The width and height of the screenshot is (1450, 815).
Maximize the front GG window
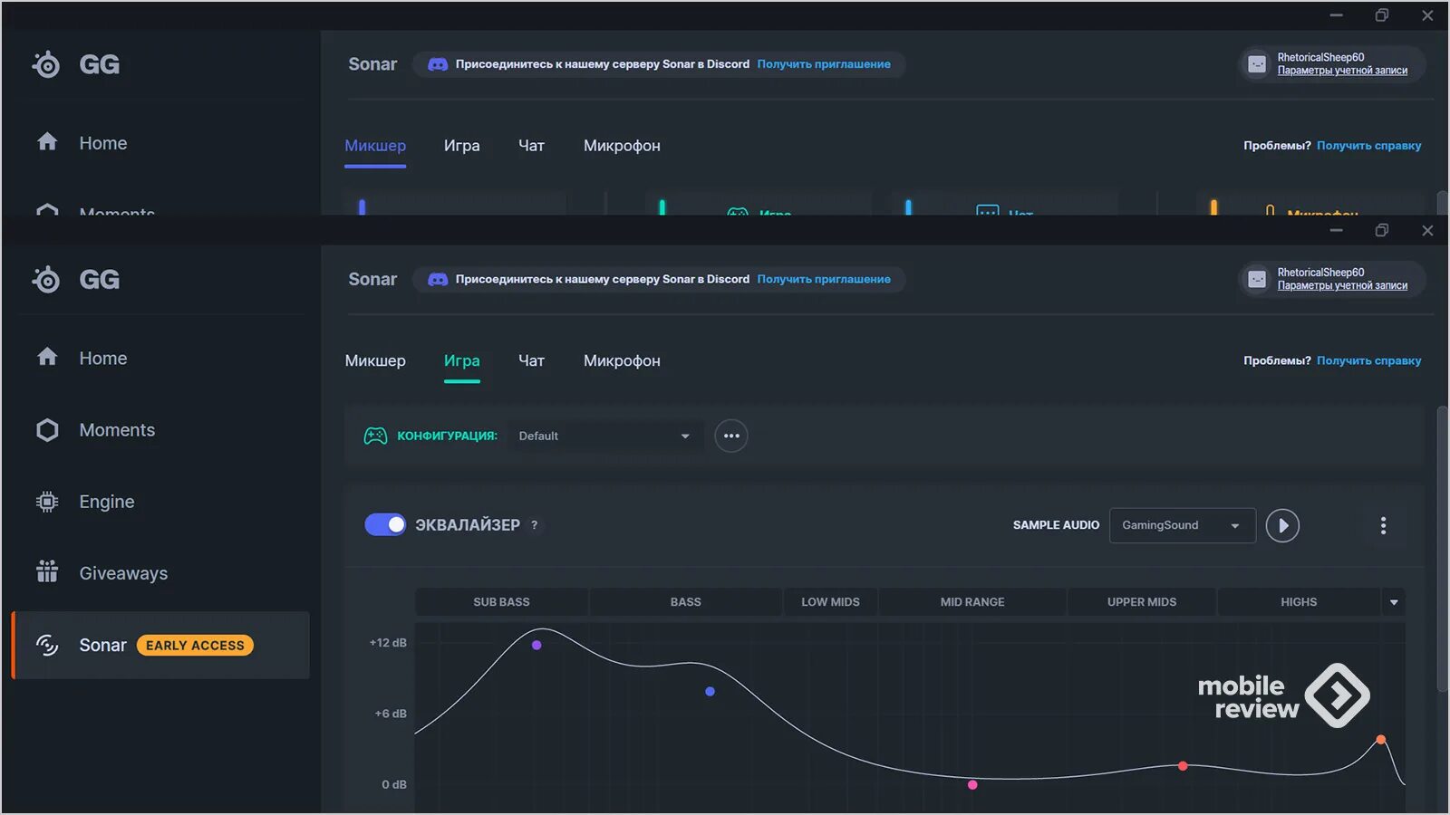pos(1381,231)
